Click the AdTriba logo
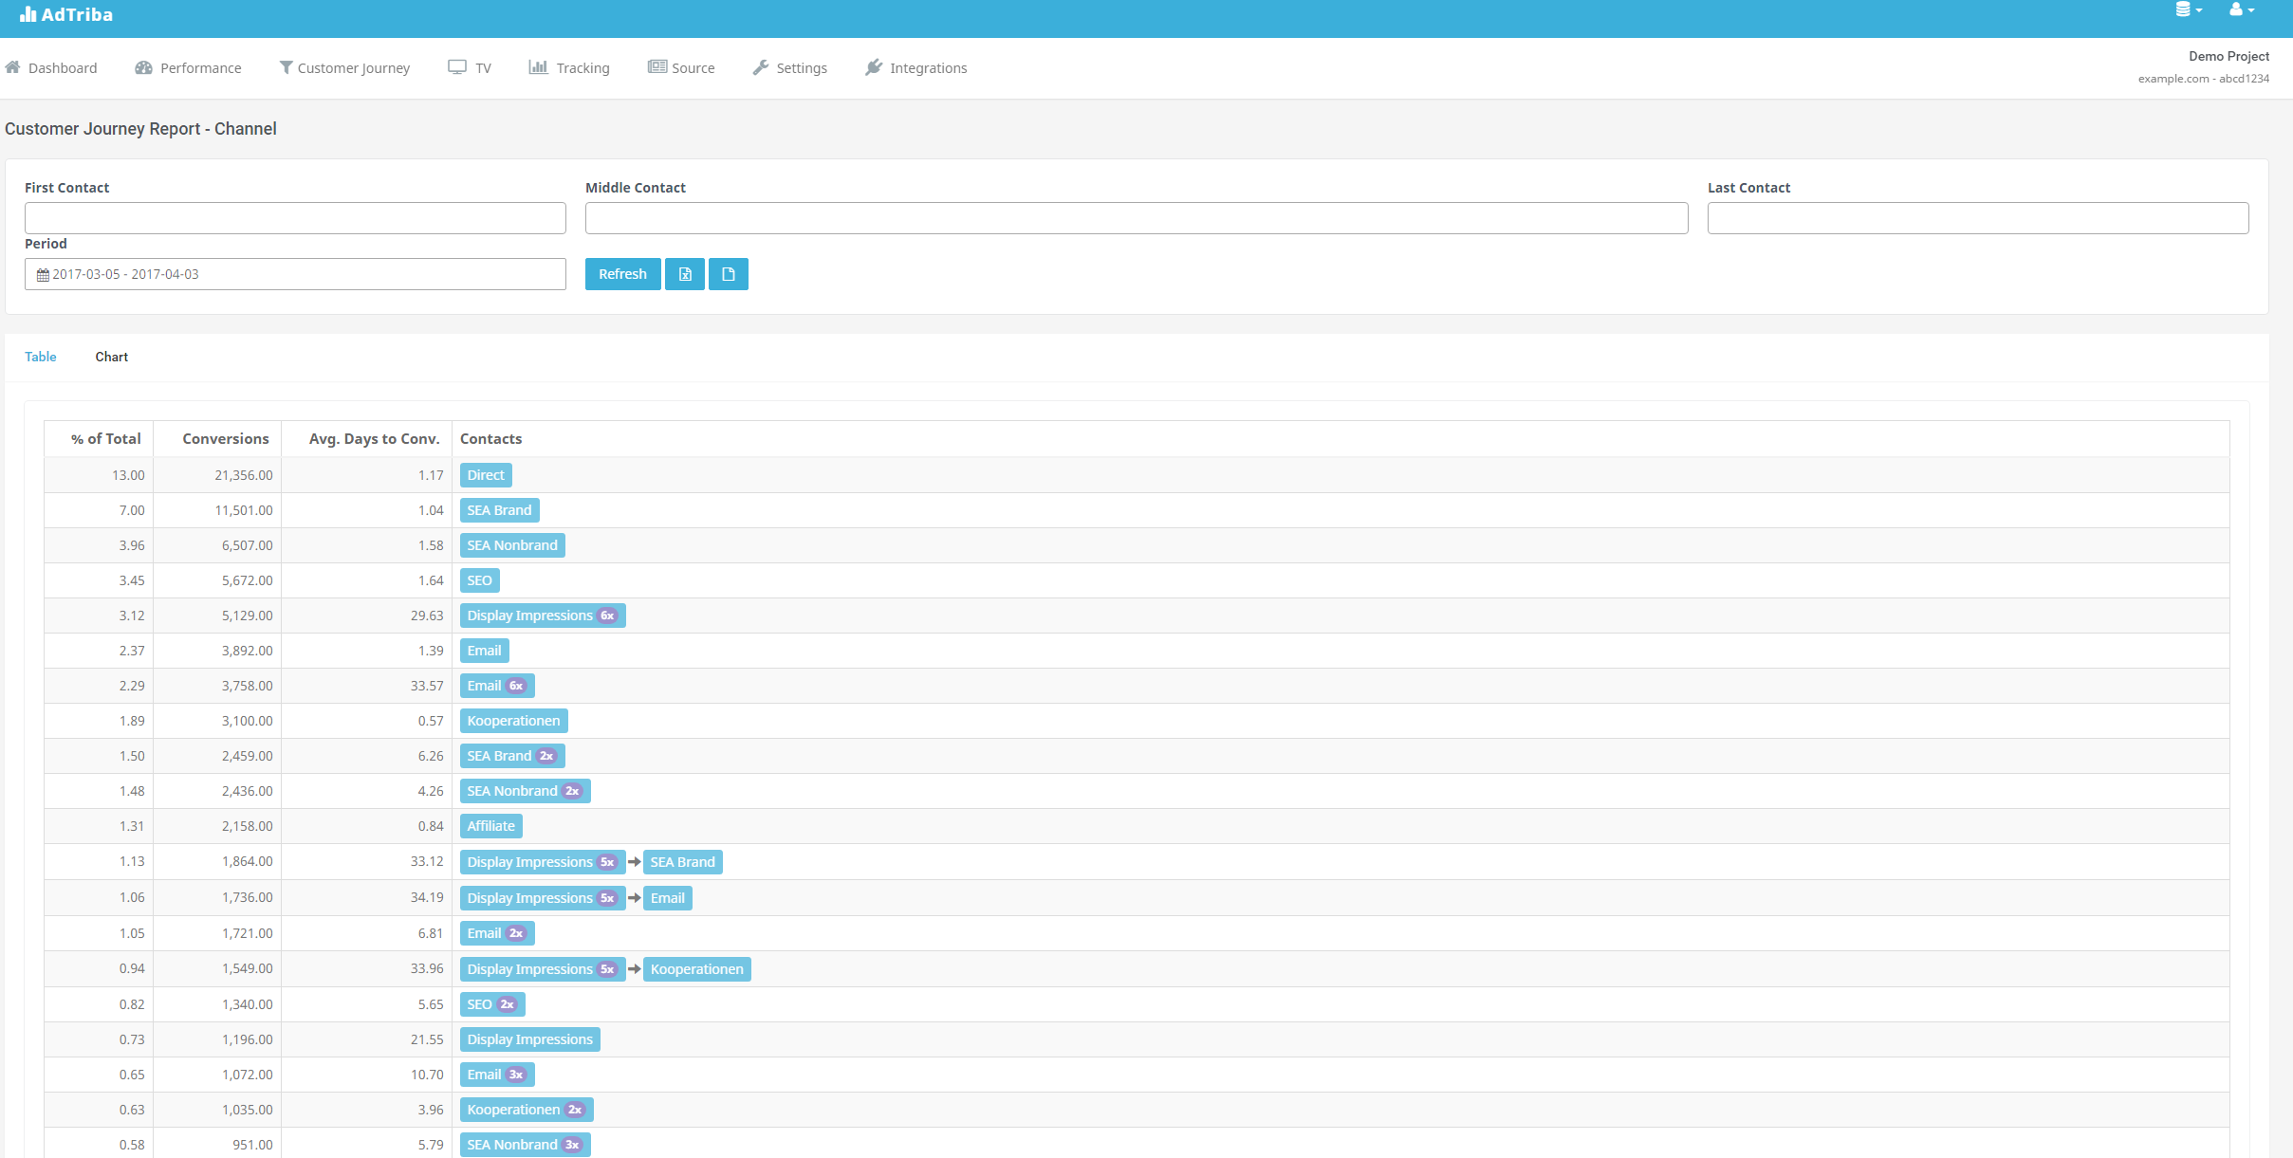This screenshot has width=2293, height=1158. [x=66, y=14]
